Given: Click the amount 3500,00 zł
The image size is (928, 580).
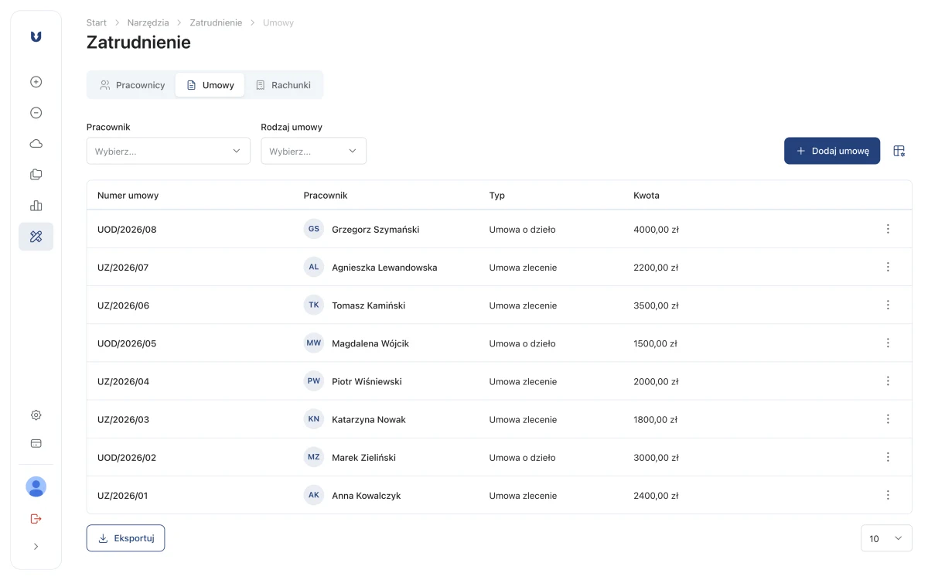Looking at the screenshot, I should pos(656,305).
